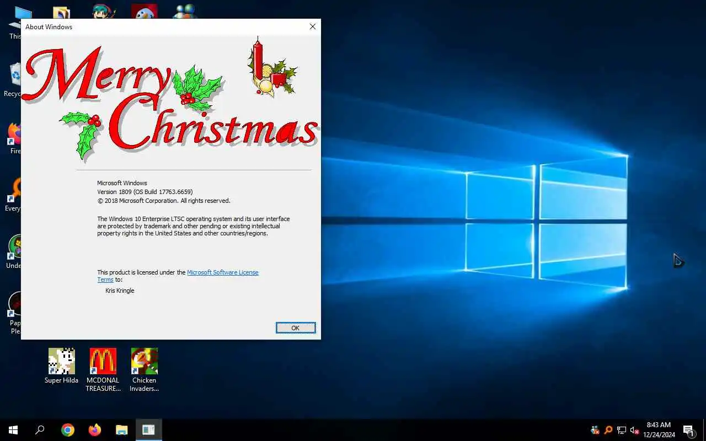Click the Messenger tray icon with red badge
The width and height of the screenshot is (706, 441).
pyautogui.click(x=595, y=430)
